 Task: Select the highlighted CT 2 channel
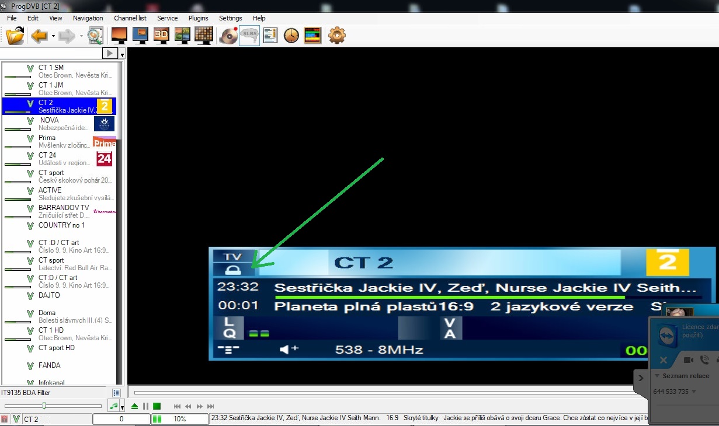[x=60, y=106]
